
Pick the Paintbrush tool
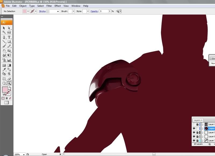tap(4, 46)
